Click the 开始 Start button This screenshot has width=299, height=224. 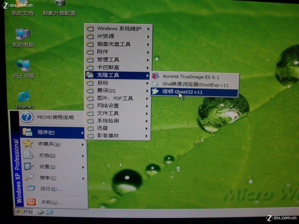(x=24, y=212)
